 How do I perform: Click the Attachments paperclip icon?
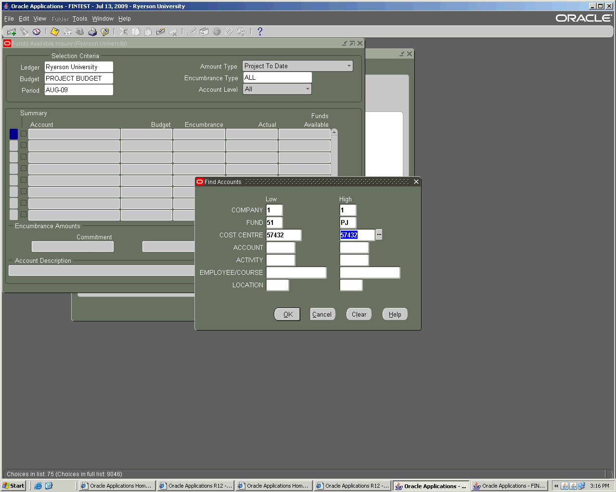[x=229, y=32]
